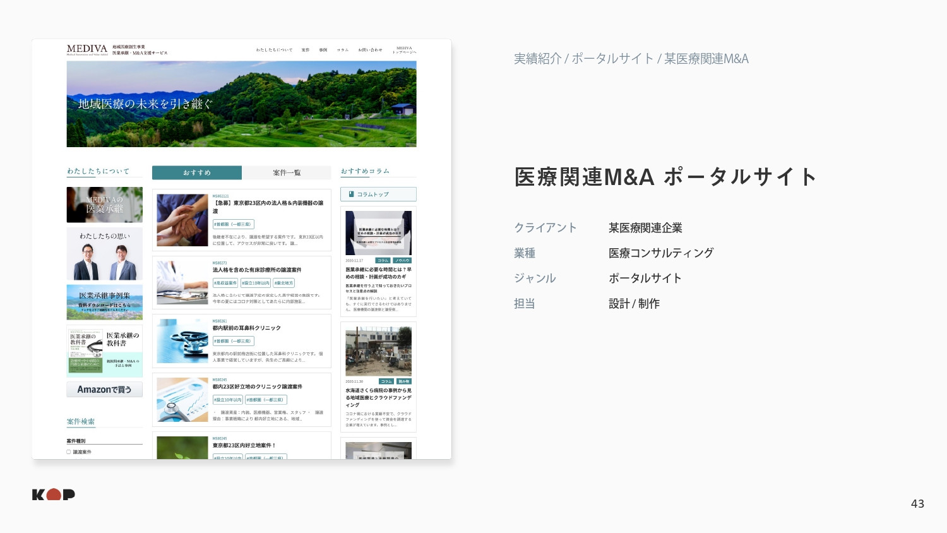Viewport: 947px width, 533px height.
Task: Open the MEDIVAの医業承継 banner
Action: [x=105, y=205]
